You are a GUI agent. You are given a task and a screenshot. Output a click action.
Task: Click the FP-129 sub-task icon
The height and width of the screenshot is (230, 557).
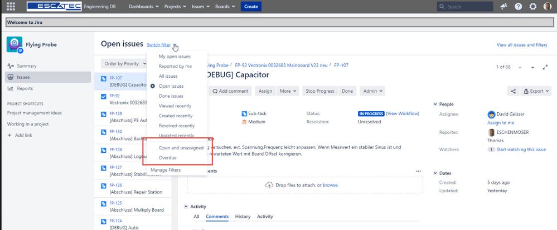click(x=103, y=114)
